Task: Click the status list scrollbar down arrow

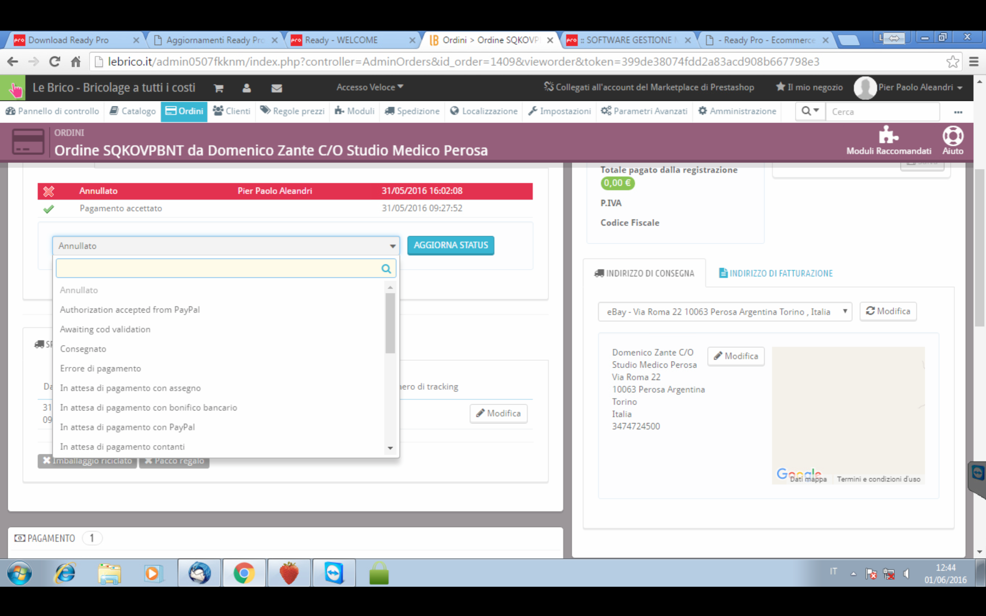Action: pyautogui.click(x=390, y=448)
